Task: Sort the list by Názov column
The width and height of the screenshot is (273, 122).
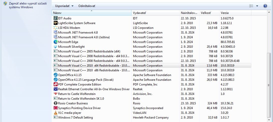Action: pyautogui.click(x=91, y=13)
